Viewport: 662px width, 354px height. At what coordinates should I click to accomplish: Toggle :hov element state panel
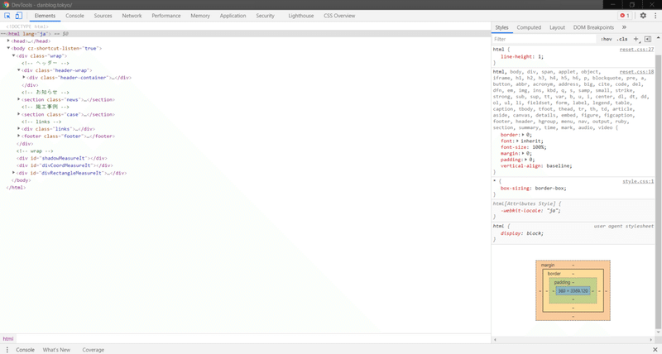(607, 39)
